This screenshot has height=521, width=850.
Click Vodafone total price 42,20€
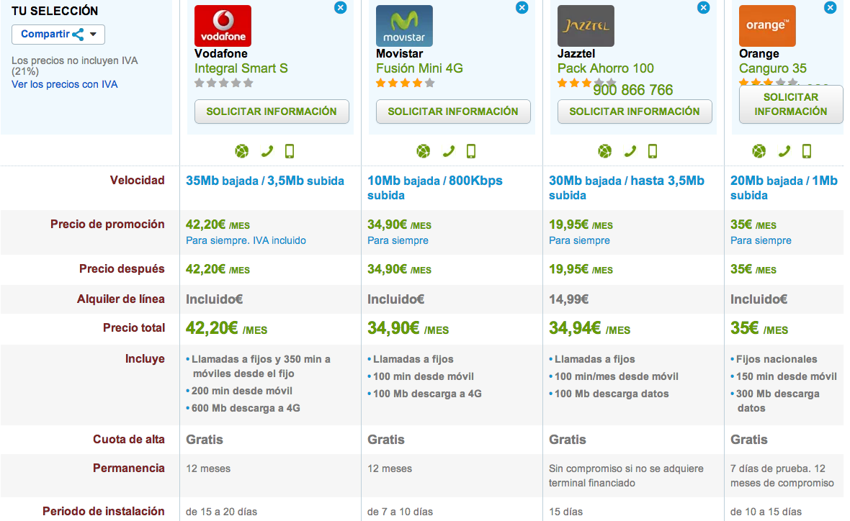pos(227,328)
